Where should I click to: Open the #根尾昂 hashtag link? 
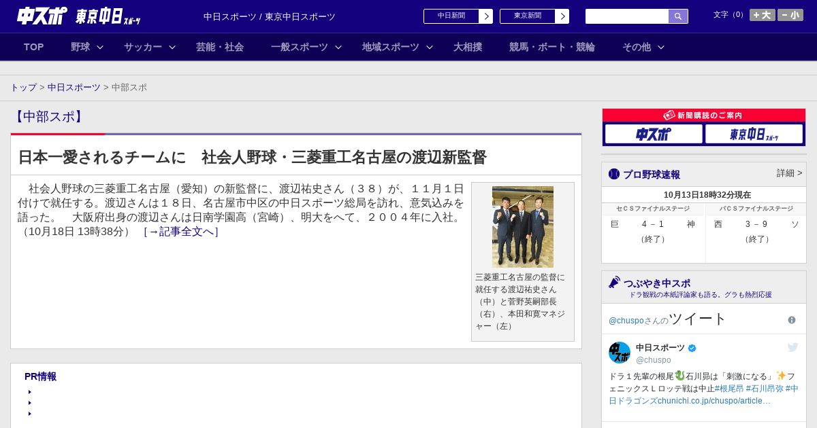[x=729, y=389]
